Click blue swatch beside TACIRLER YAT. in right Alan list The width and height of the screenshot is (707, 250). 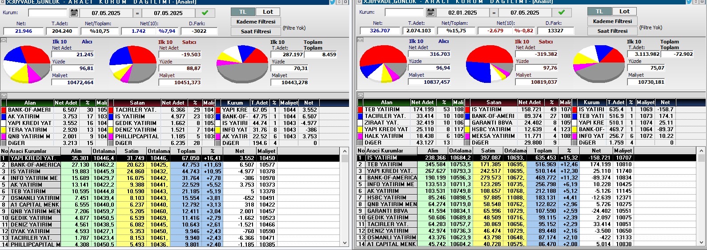pos(360,116)
